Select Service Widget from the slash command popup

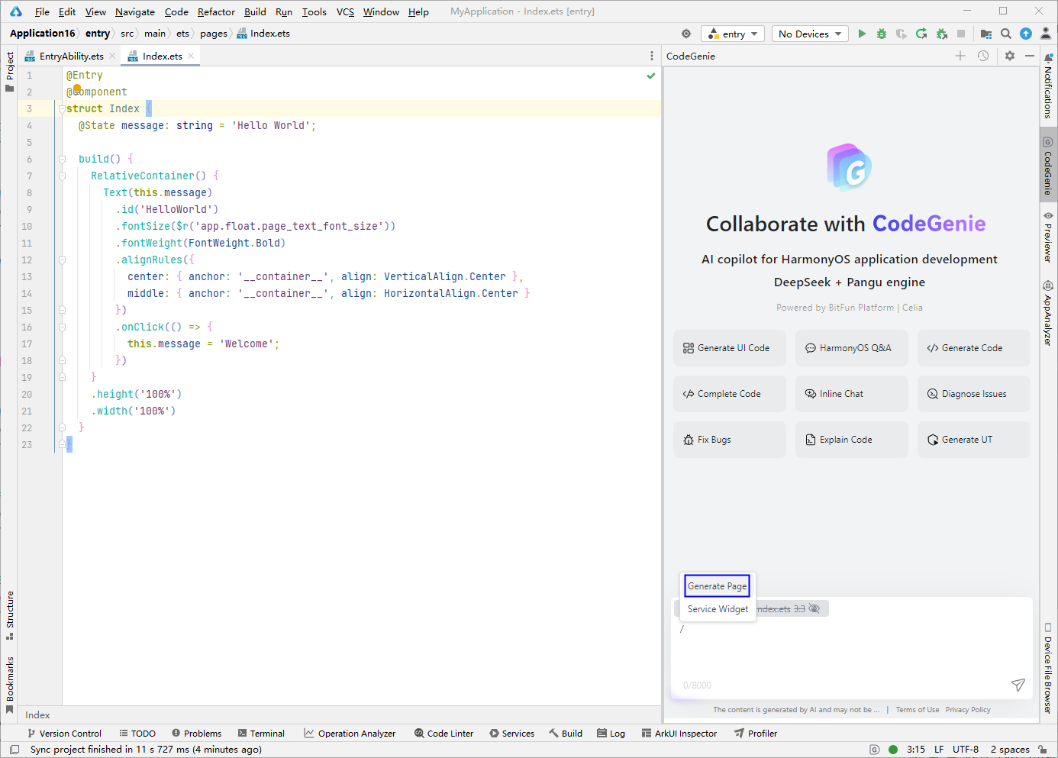[x=718, y=608]
